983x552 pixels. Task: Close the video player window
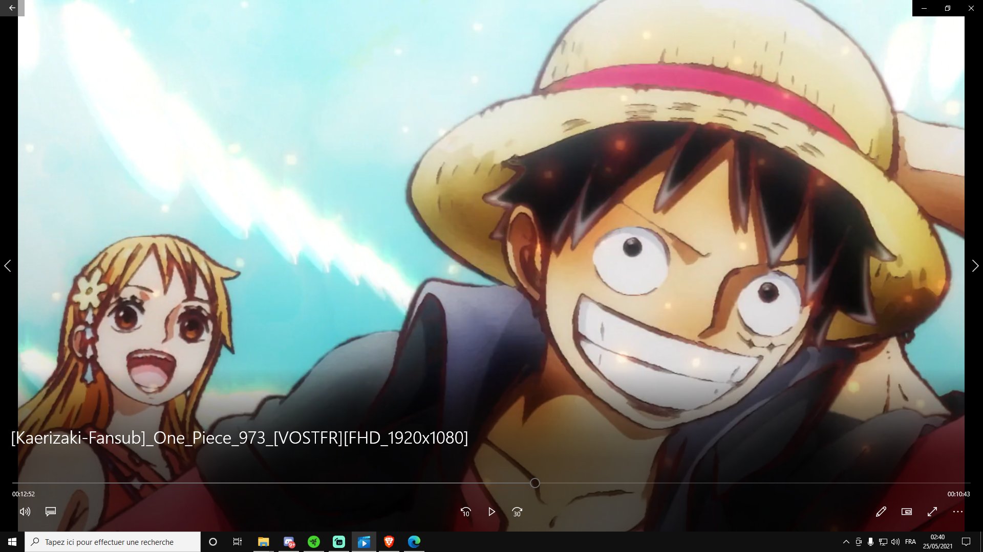(x=971, y=8)
